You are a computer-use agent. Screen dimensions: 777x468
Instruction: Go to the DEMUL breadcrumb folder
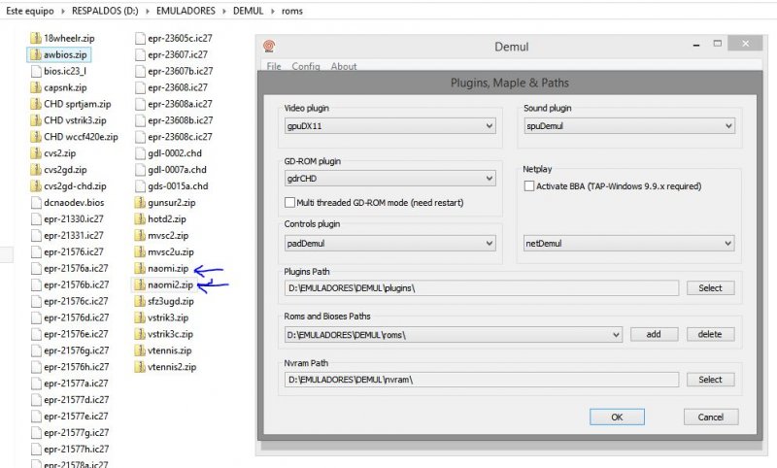click(249, 11)
